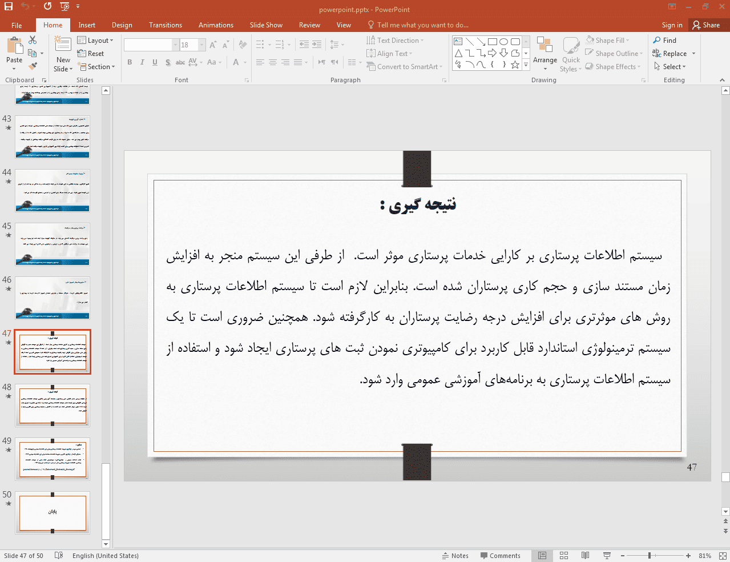Decrease font size icon
This screenshot has width=730, height=562.
225,45
